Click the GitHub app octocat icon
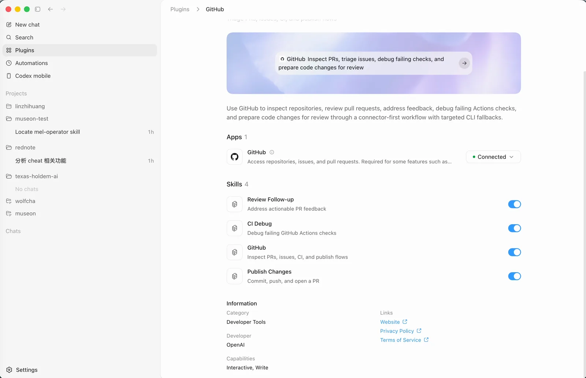Image resolution: width=586 pixels, height=378 pixels. [234, 157]
